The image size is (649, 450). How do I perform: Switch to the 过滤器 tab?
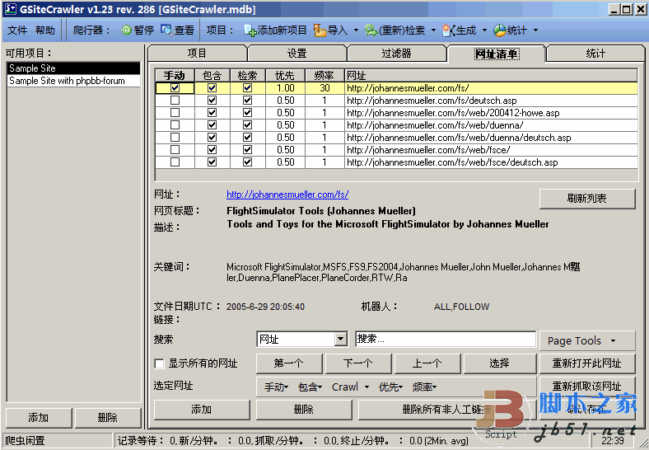click(396, 54)
